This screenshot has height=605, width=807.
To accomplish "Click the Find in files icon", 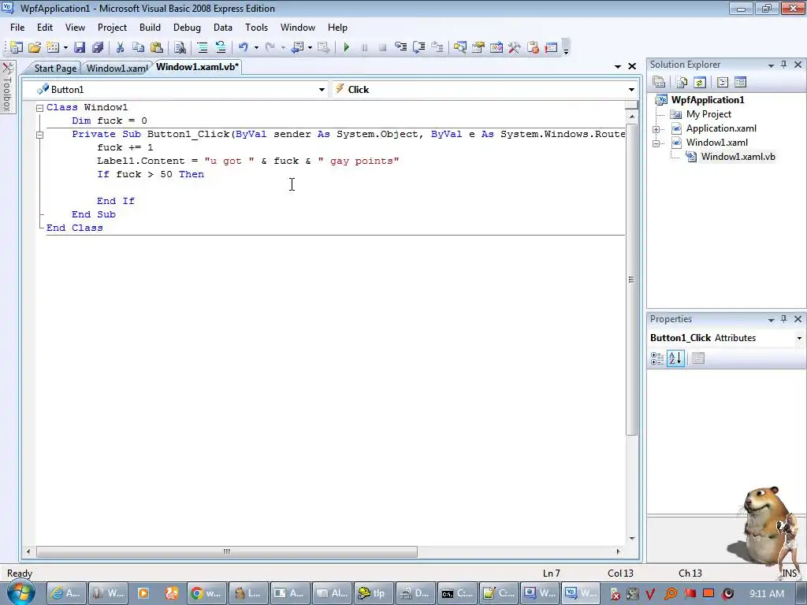I will point(180,47).
